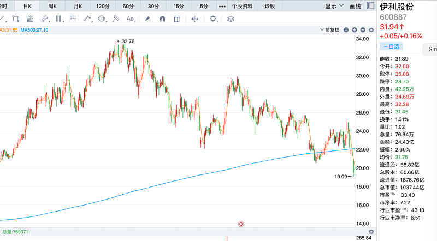Screen dimensions: 437x241
Task: Open more timeframes via three dots
Action: 222,7
